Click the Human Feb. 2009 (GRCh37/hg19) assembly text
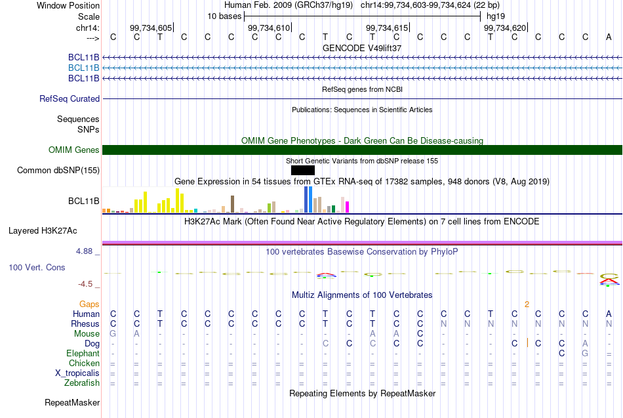Viewport: 623px width, 418px height. (x=289, y=5)
